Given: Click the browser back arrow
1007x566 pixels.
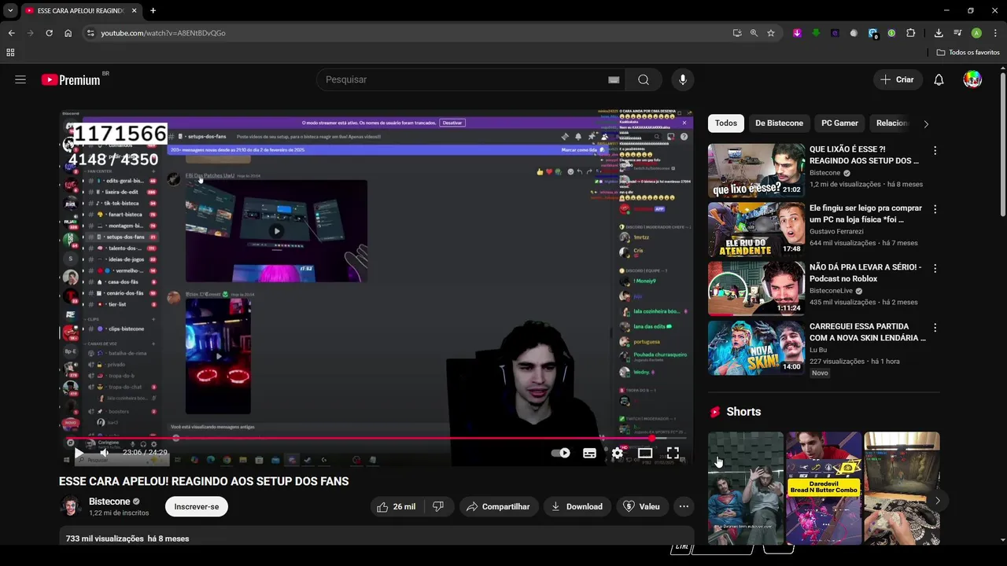Looking at the screenshot, I should click(x=11, y=33).
